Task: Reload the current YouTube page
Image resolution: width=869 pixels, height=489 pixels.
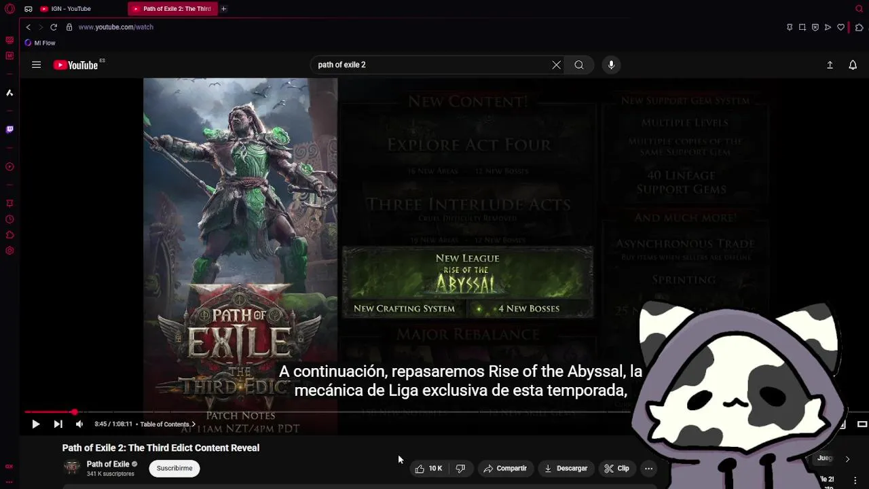Action: (54, 27)
